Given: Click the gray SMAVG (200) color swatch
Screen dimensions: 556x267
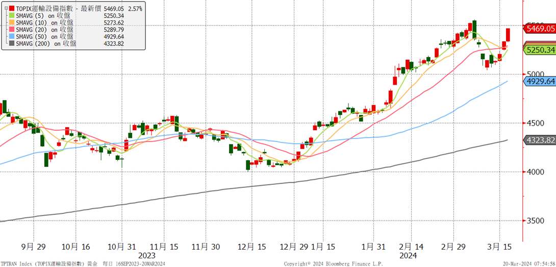Looking at the screenshot, I should (12, 44).
